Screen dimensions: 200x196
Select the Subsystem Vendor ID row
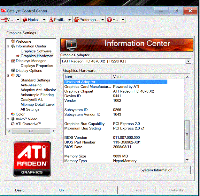[116, 115]
